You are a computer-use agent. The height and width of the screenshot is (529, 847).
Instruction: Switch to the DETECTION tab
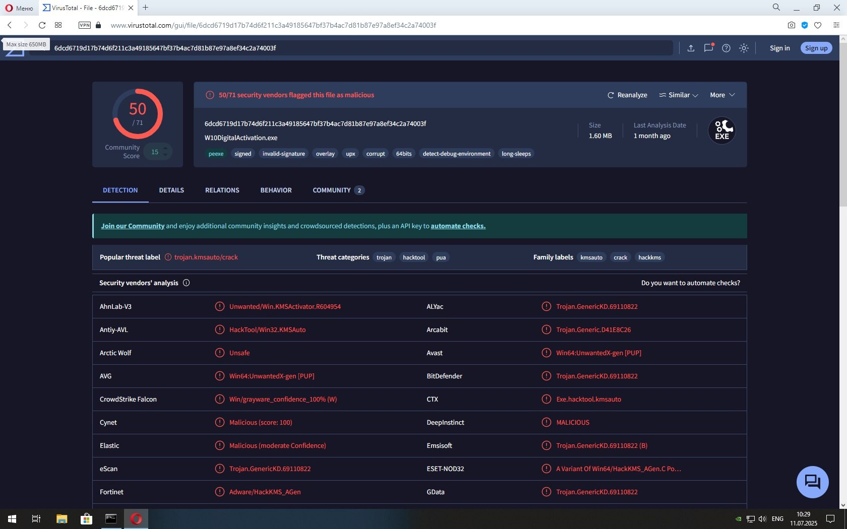(x=120, y=190)
